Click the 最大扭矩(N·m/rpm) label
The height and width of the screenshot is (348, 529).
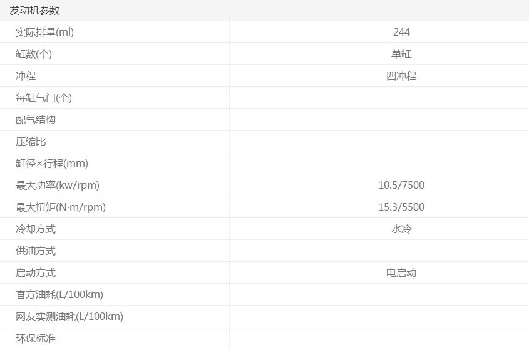click(x=61, y=207)
